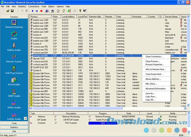Viewport: 191px width, 137px height.
Task: Open the Auditor session icon
Action: [14, 35]
